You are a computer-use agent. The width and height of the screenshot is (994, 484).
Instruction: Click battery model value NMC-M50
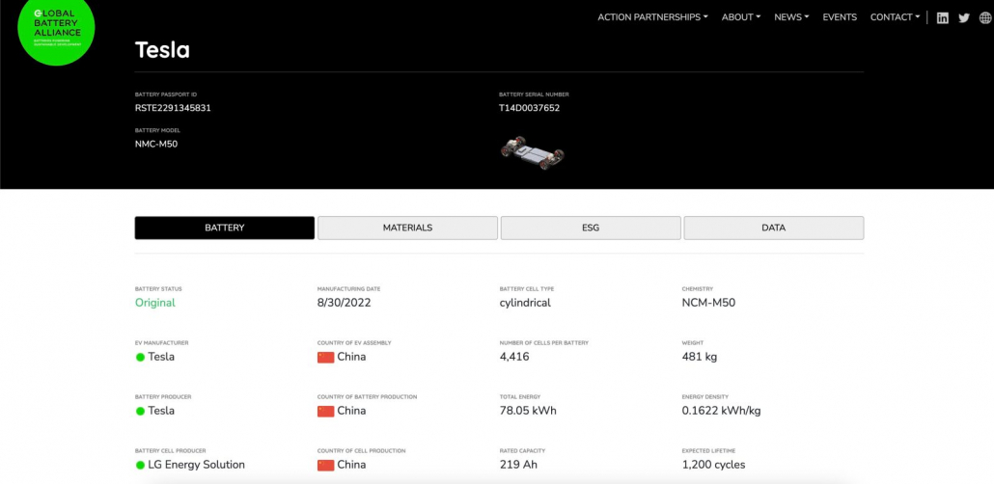(x=156, y=144)
